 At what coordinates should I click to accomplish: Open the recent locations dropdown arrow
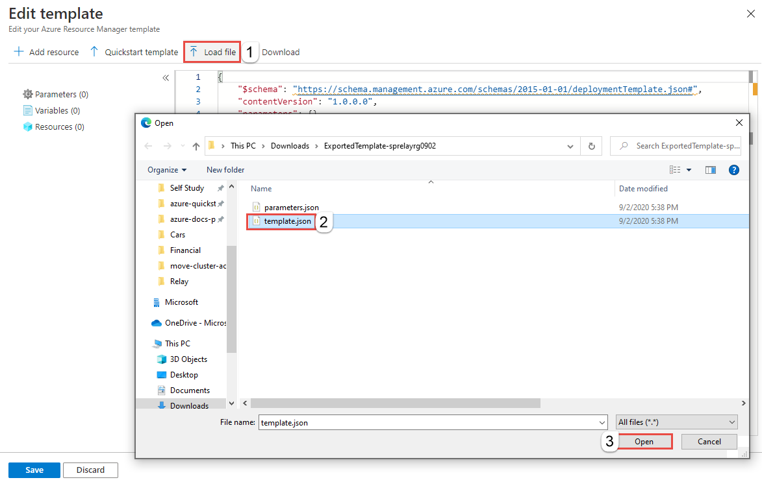[x=183, y=146]
